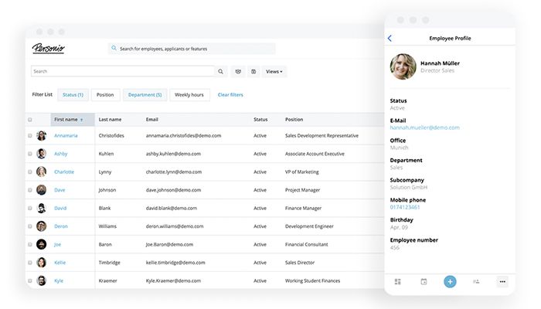Focus the global employees, applicants or features search
The height and width of the screenshot is (309, 541).
(192, 49)
